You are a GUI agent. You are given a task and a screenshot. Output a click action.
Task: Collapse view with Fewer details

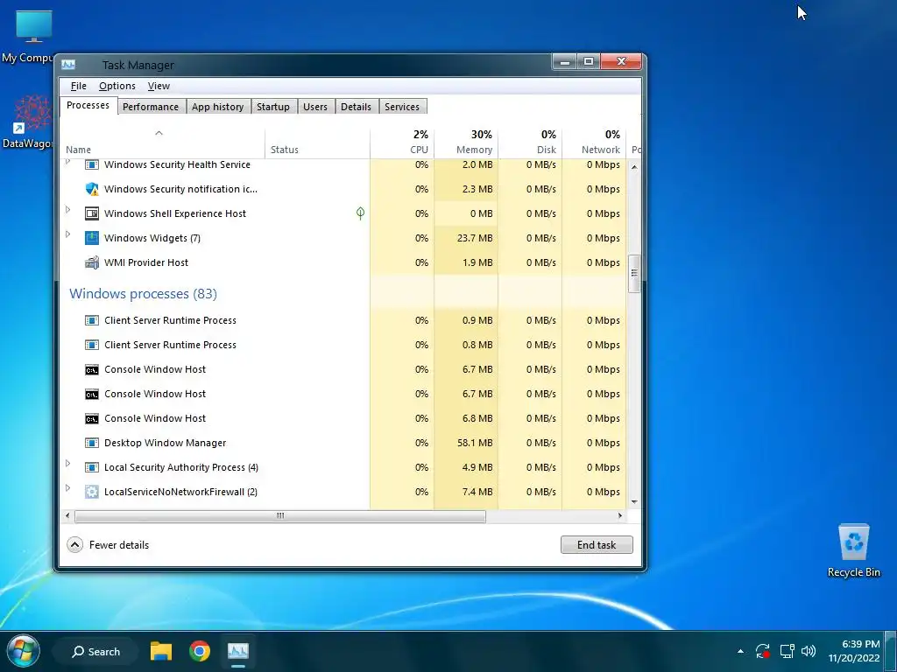[108, 544]
